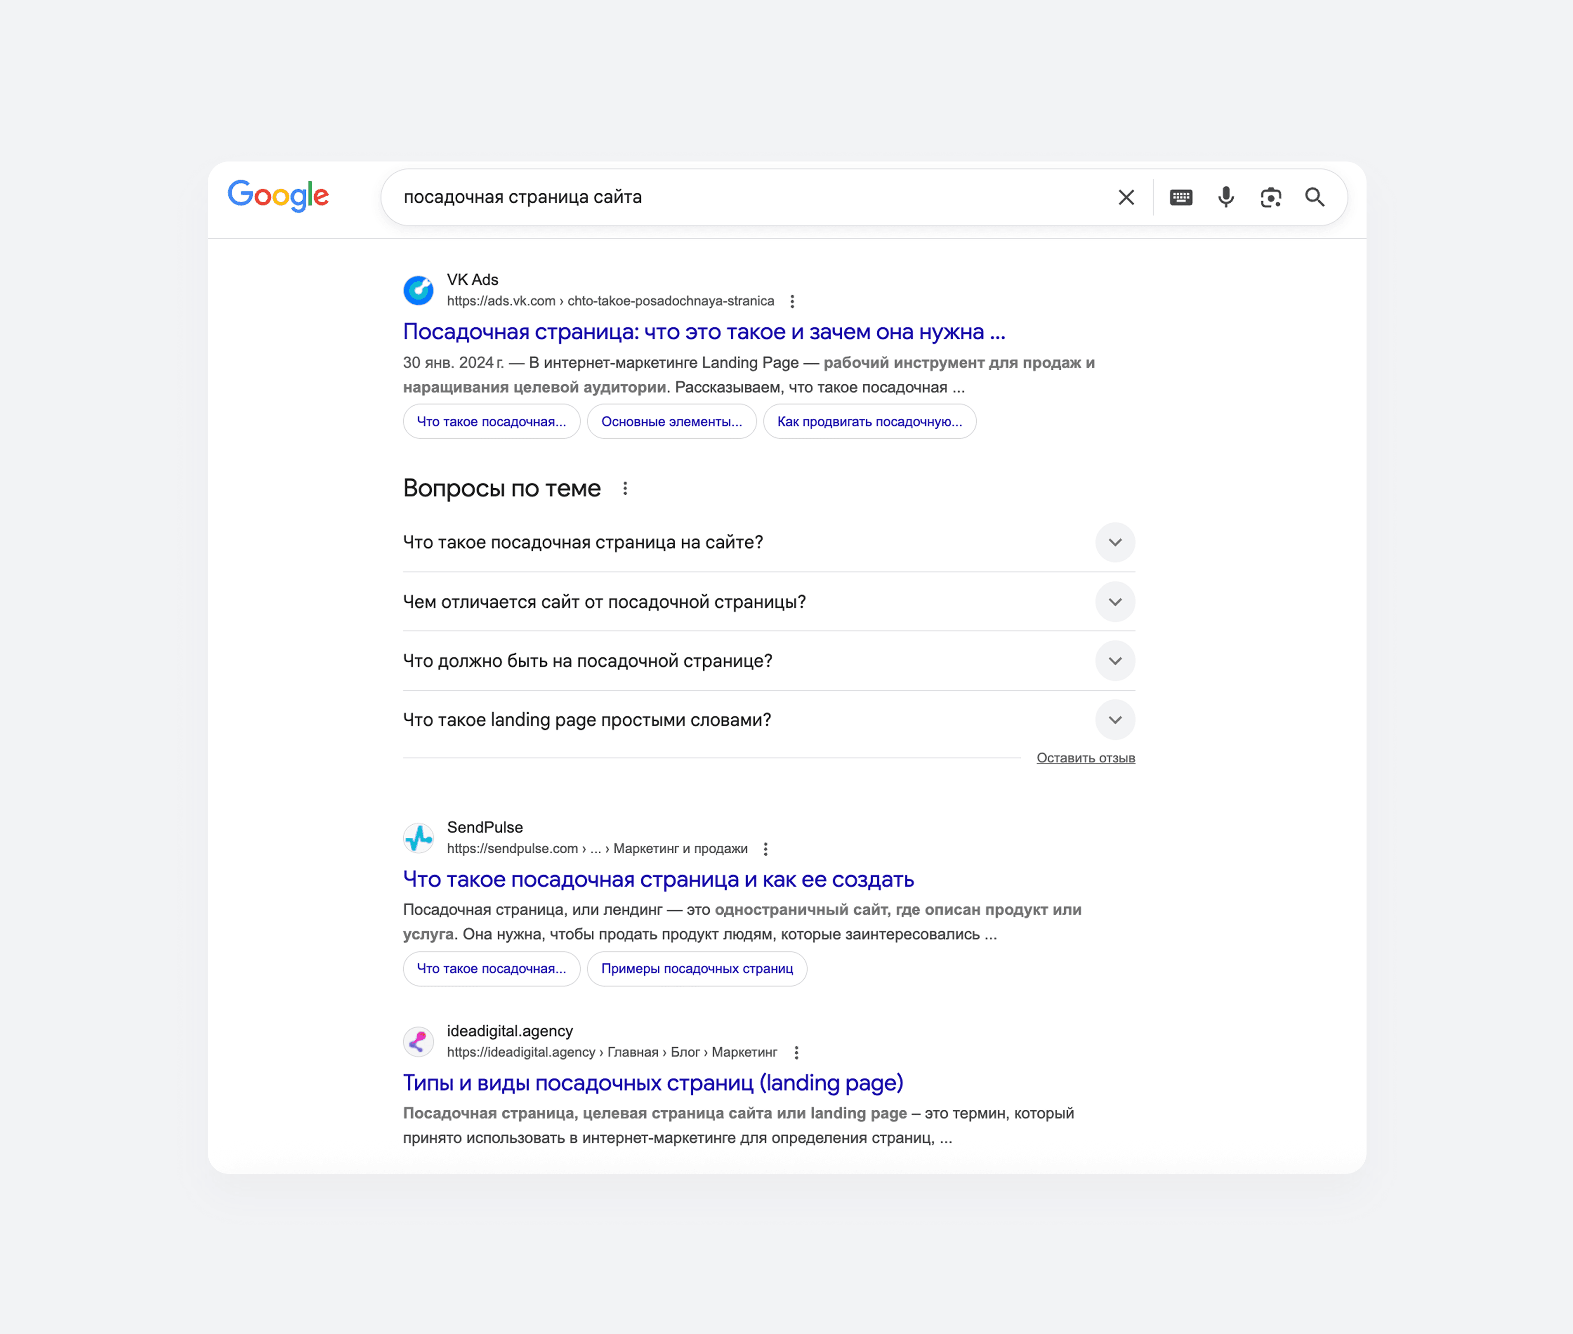Click the Оставить отзыв feedback link

[x=1085, y=758]
